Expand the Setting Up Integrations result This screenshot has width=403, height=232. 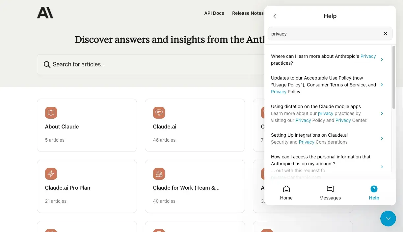327,138
